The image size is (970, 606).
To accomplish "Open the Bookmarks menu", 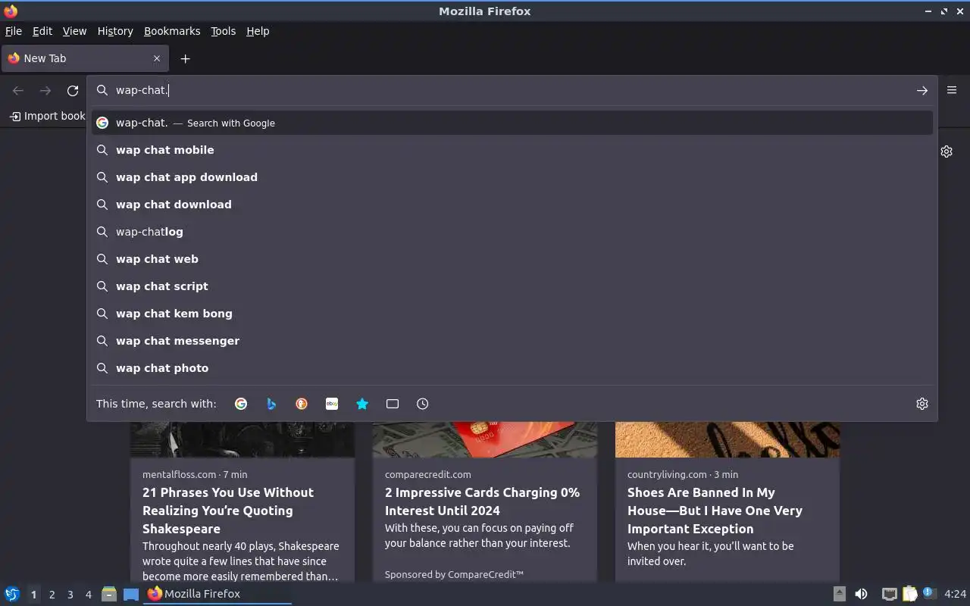I will [172, 31].
